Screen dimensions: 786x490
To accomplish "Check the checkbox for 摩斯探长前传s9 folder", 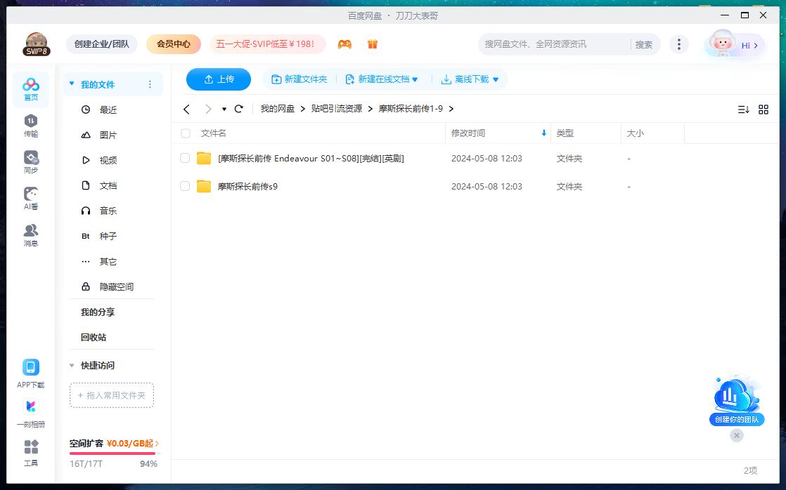I will 185,186.
